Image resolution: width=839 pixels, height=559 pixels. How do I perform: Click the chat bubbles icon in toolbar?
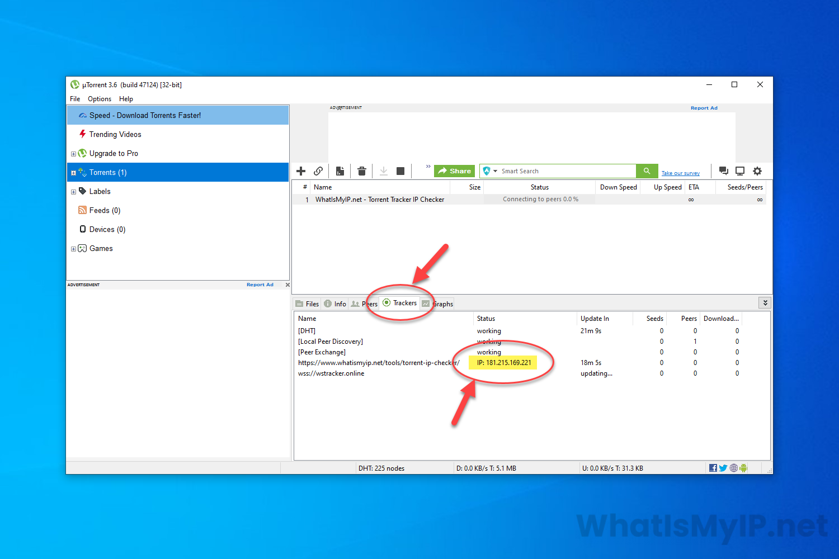pyautogui.click(x=723, y=171)
